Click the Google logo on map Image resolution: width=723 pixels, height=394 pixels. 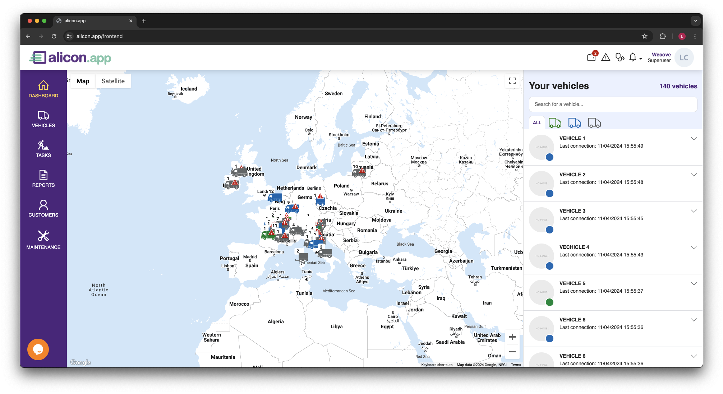point(80,362)
